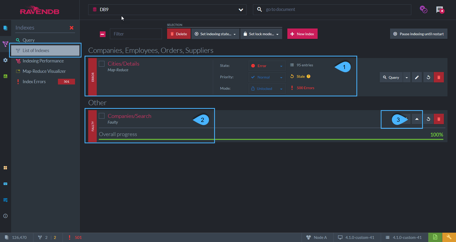Open the Mode Unlocked dropdown

coord(267,89)
